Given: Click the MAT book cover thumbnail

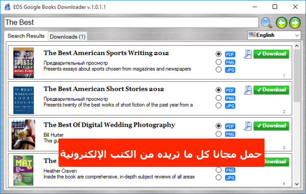Looking at the screenshot, I should click(x=24, y=170).
